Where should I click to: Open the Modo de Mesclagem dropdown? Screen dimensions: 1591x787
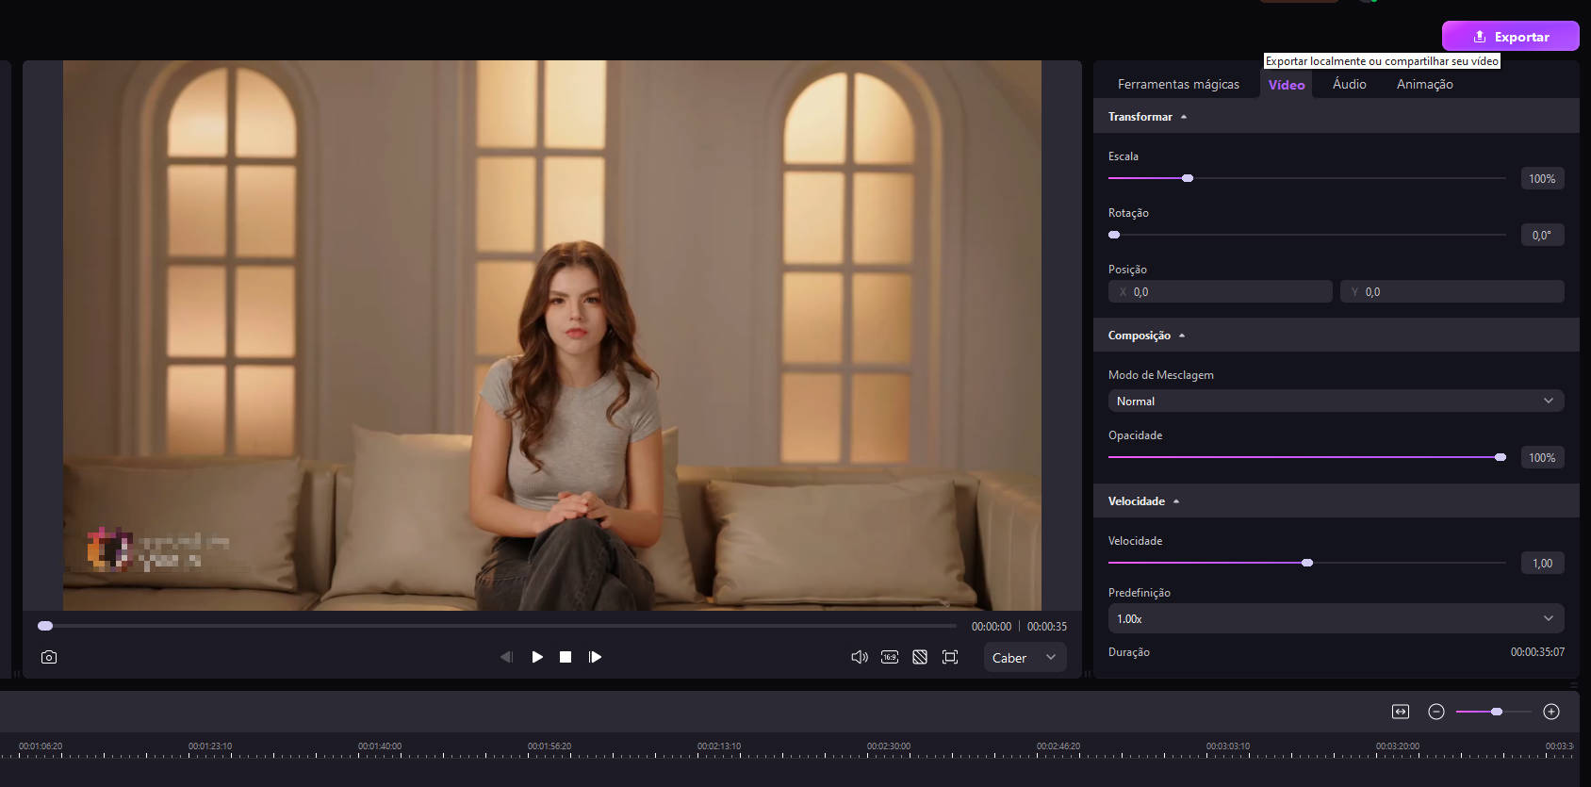[x=1336, y=401]
